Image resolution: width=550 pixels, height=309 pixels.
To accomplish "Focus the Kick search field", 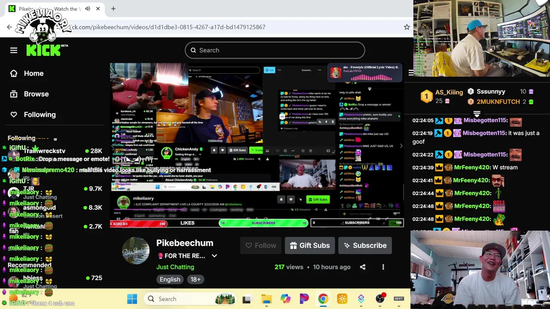I will (275, 50).
